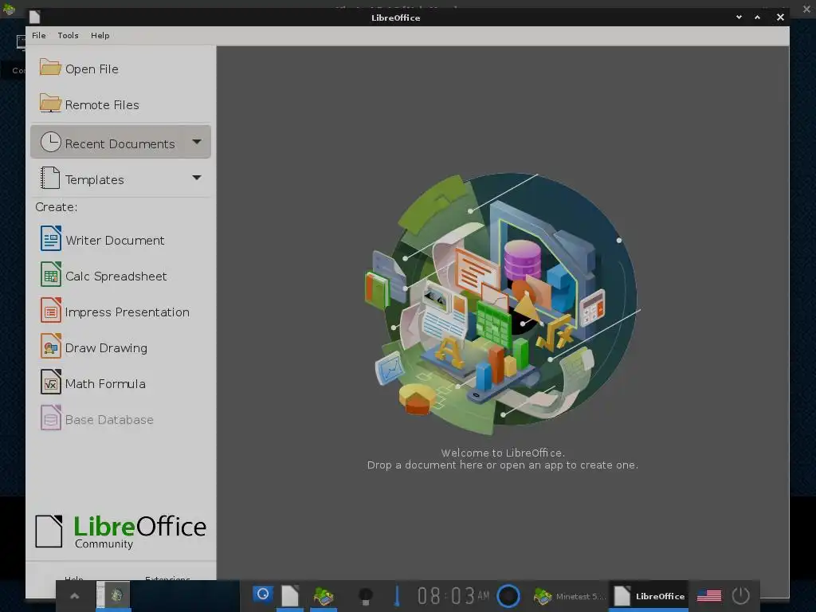
Task: Click the Open File folder icon
Action: pos(50,68)
